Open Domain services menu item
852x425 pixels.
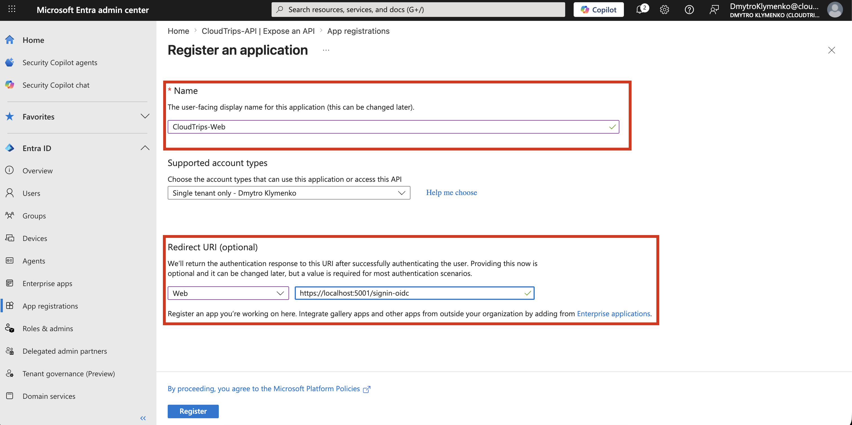[x=49, y=396]
